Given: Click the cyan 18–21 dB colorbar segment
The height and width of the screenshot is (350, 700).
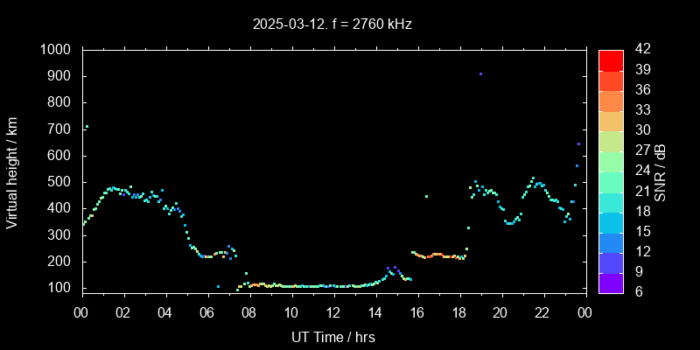Looking at the screenshot, I should click(x=611, y=201).
